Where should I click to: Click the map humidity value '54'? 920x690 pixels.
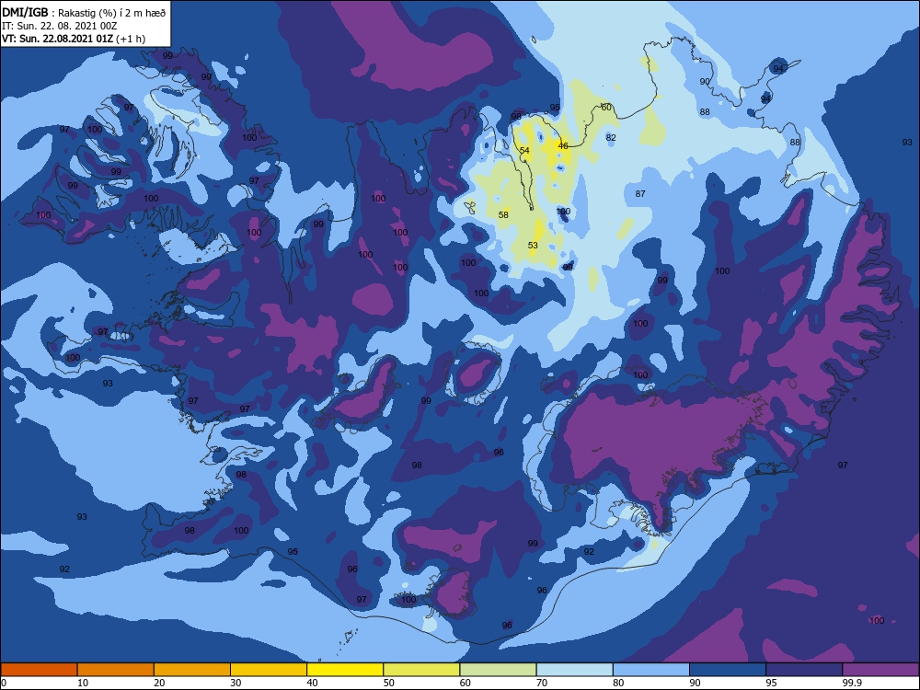click(524, 151)
